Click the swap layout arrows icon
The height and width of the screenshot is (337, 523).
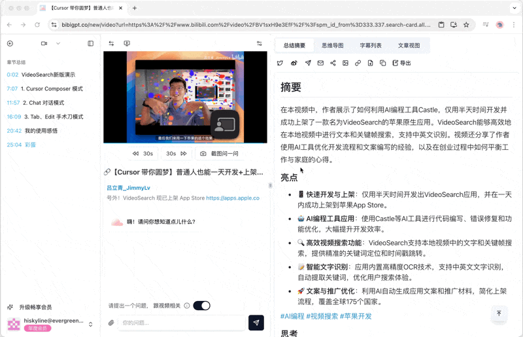coord(111,43)
